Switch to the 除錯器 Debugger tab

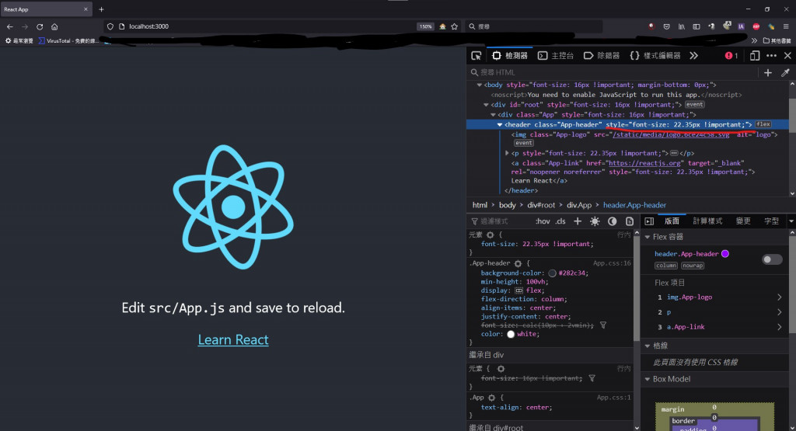(x=602, y=56)
